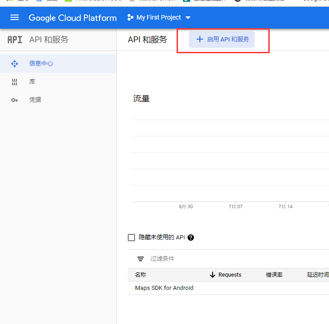Click the 信息中心 dashboard icon
The width and height of the screenshot is (329, 324).
[15, 64]
